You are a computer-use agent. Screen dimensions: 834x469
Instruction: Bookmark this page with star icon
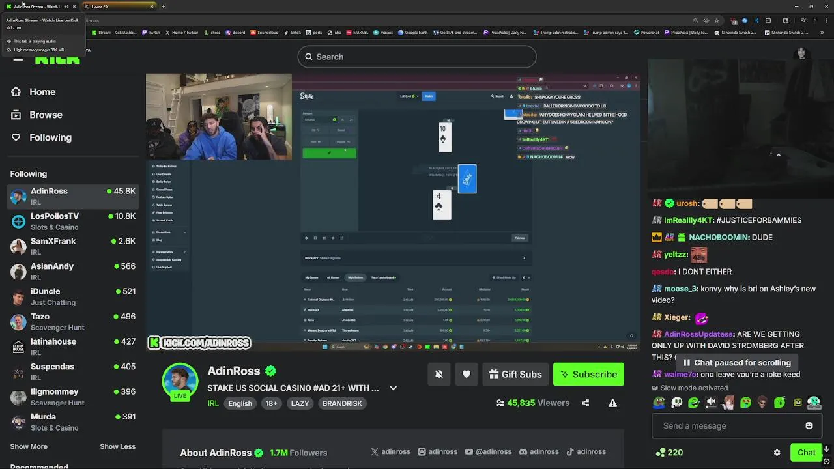pos(717,20)
